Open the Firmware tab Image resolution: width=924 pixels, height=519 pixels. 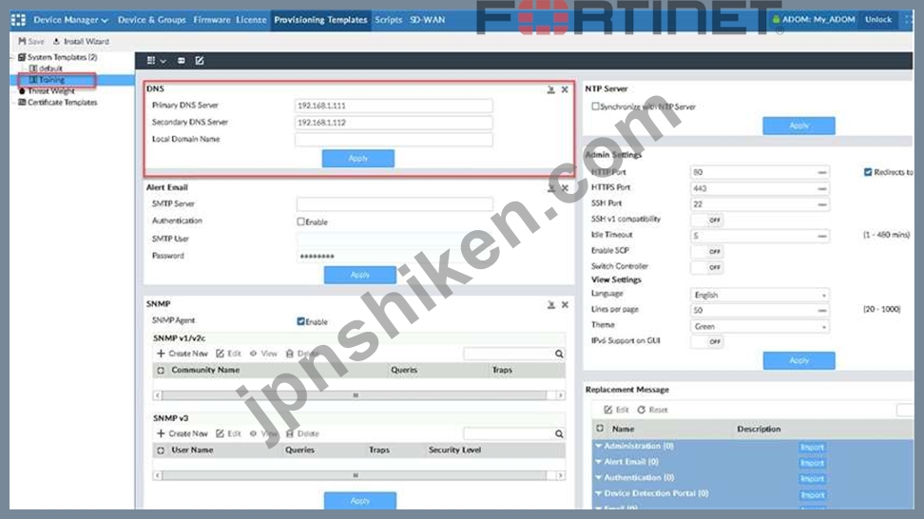click(212, 19)
